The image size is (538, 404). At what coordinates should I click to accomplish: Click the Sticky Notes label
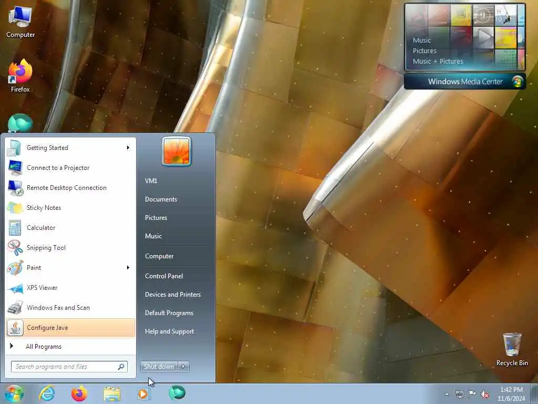coord(44,208)
